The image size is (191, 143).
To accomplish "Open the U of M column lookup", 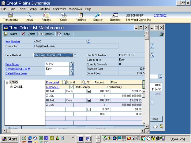I will (x=84, y=82).
